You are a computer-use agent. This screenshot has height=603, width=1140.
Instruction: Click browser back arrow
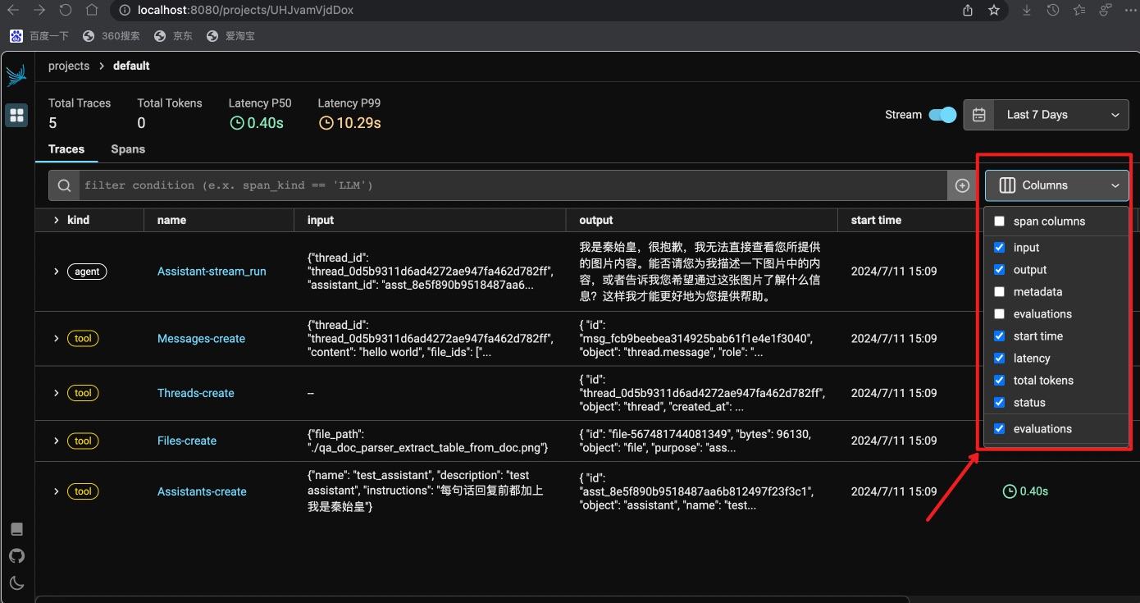[x=13, y=11]
